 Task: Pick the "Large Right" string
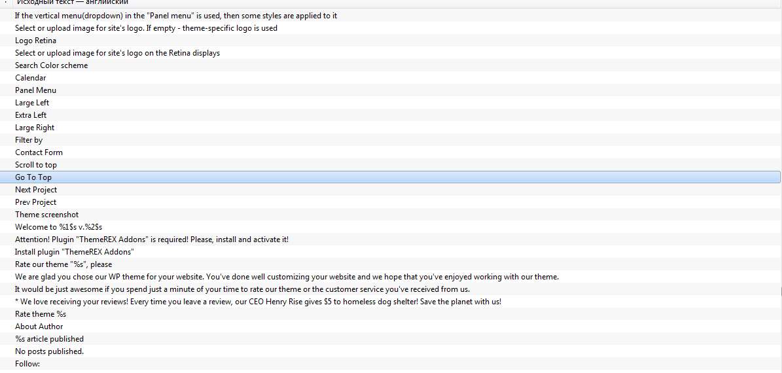point(391,128)
